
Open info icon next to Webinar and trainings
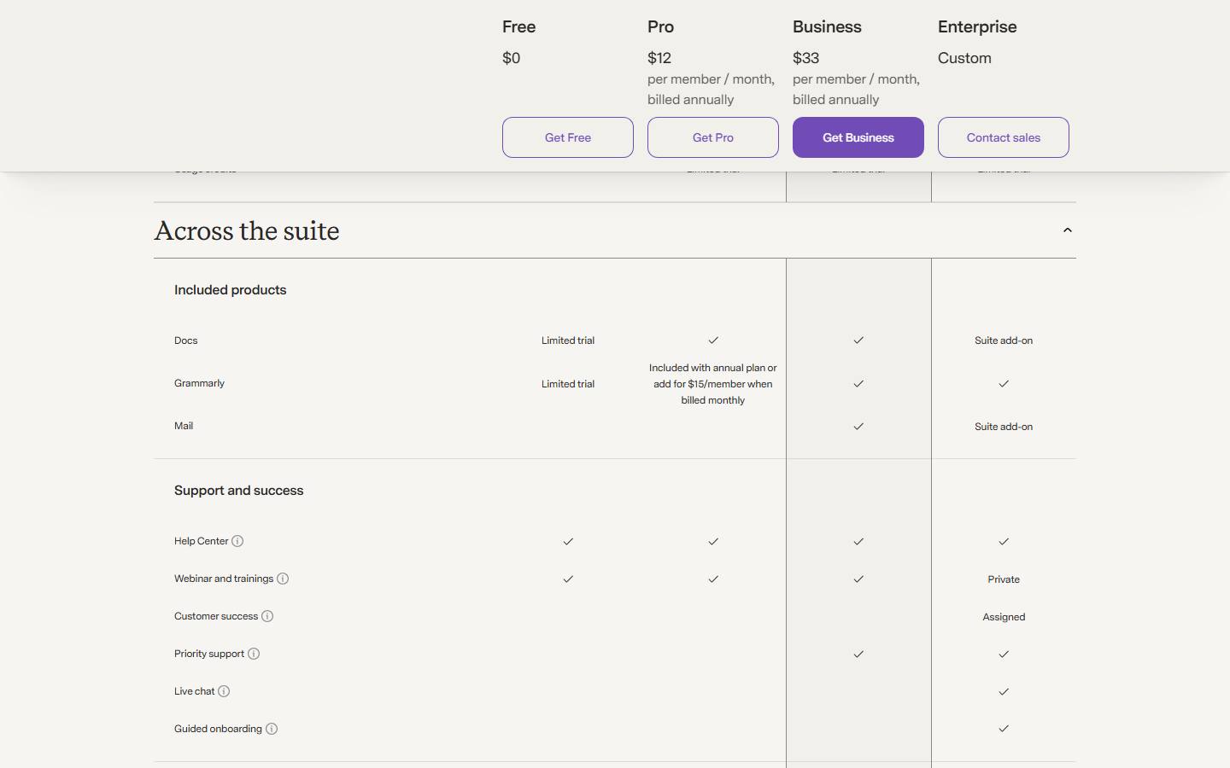click(283, 579)
